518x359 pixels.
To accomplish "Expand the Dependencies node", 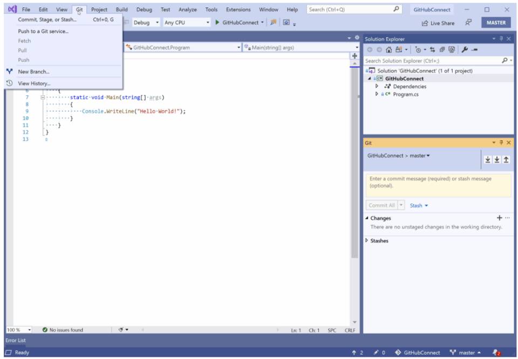I will pyautogui.click(x=377, y=86).
